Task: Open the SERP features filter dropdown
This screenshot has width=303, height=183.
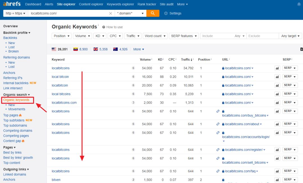Action: (184, 36)
